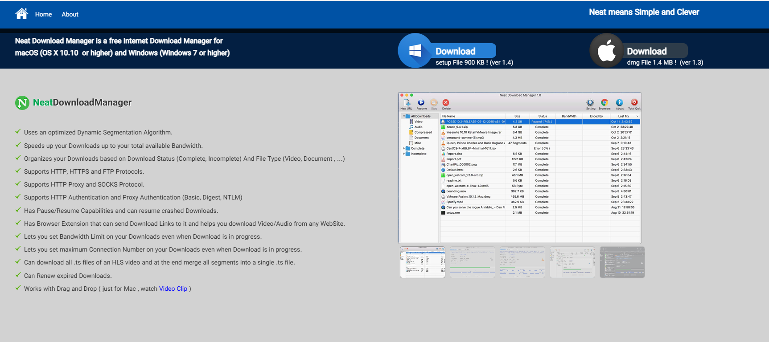Click the green NeatDownloadManager logo icon

point(22,103)
